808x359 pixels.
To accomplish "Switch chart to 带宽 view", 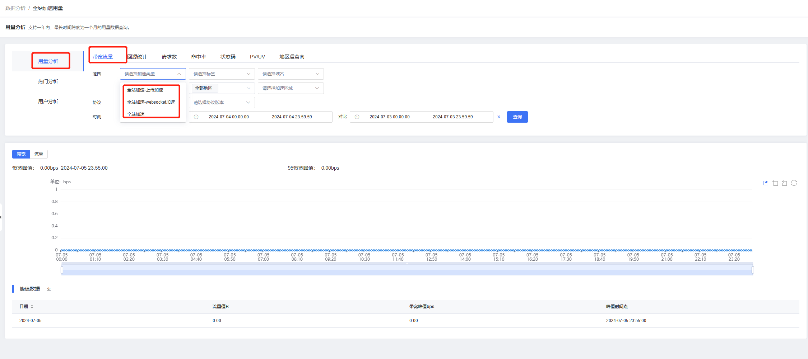I will pyautogui.click(x=21, y=154).
